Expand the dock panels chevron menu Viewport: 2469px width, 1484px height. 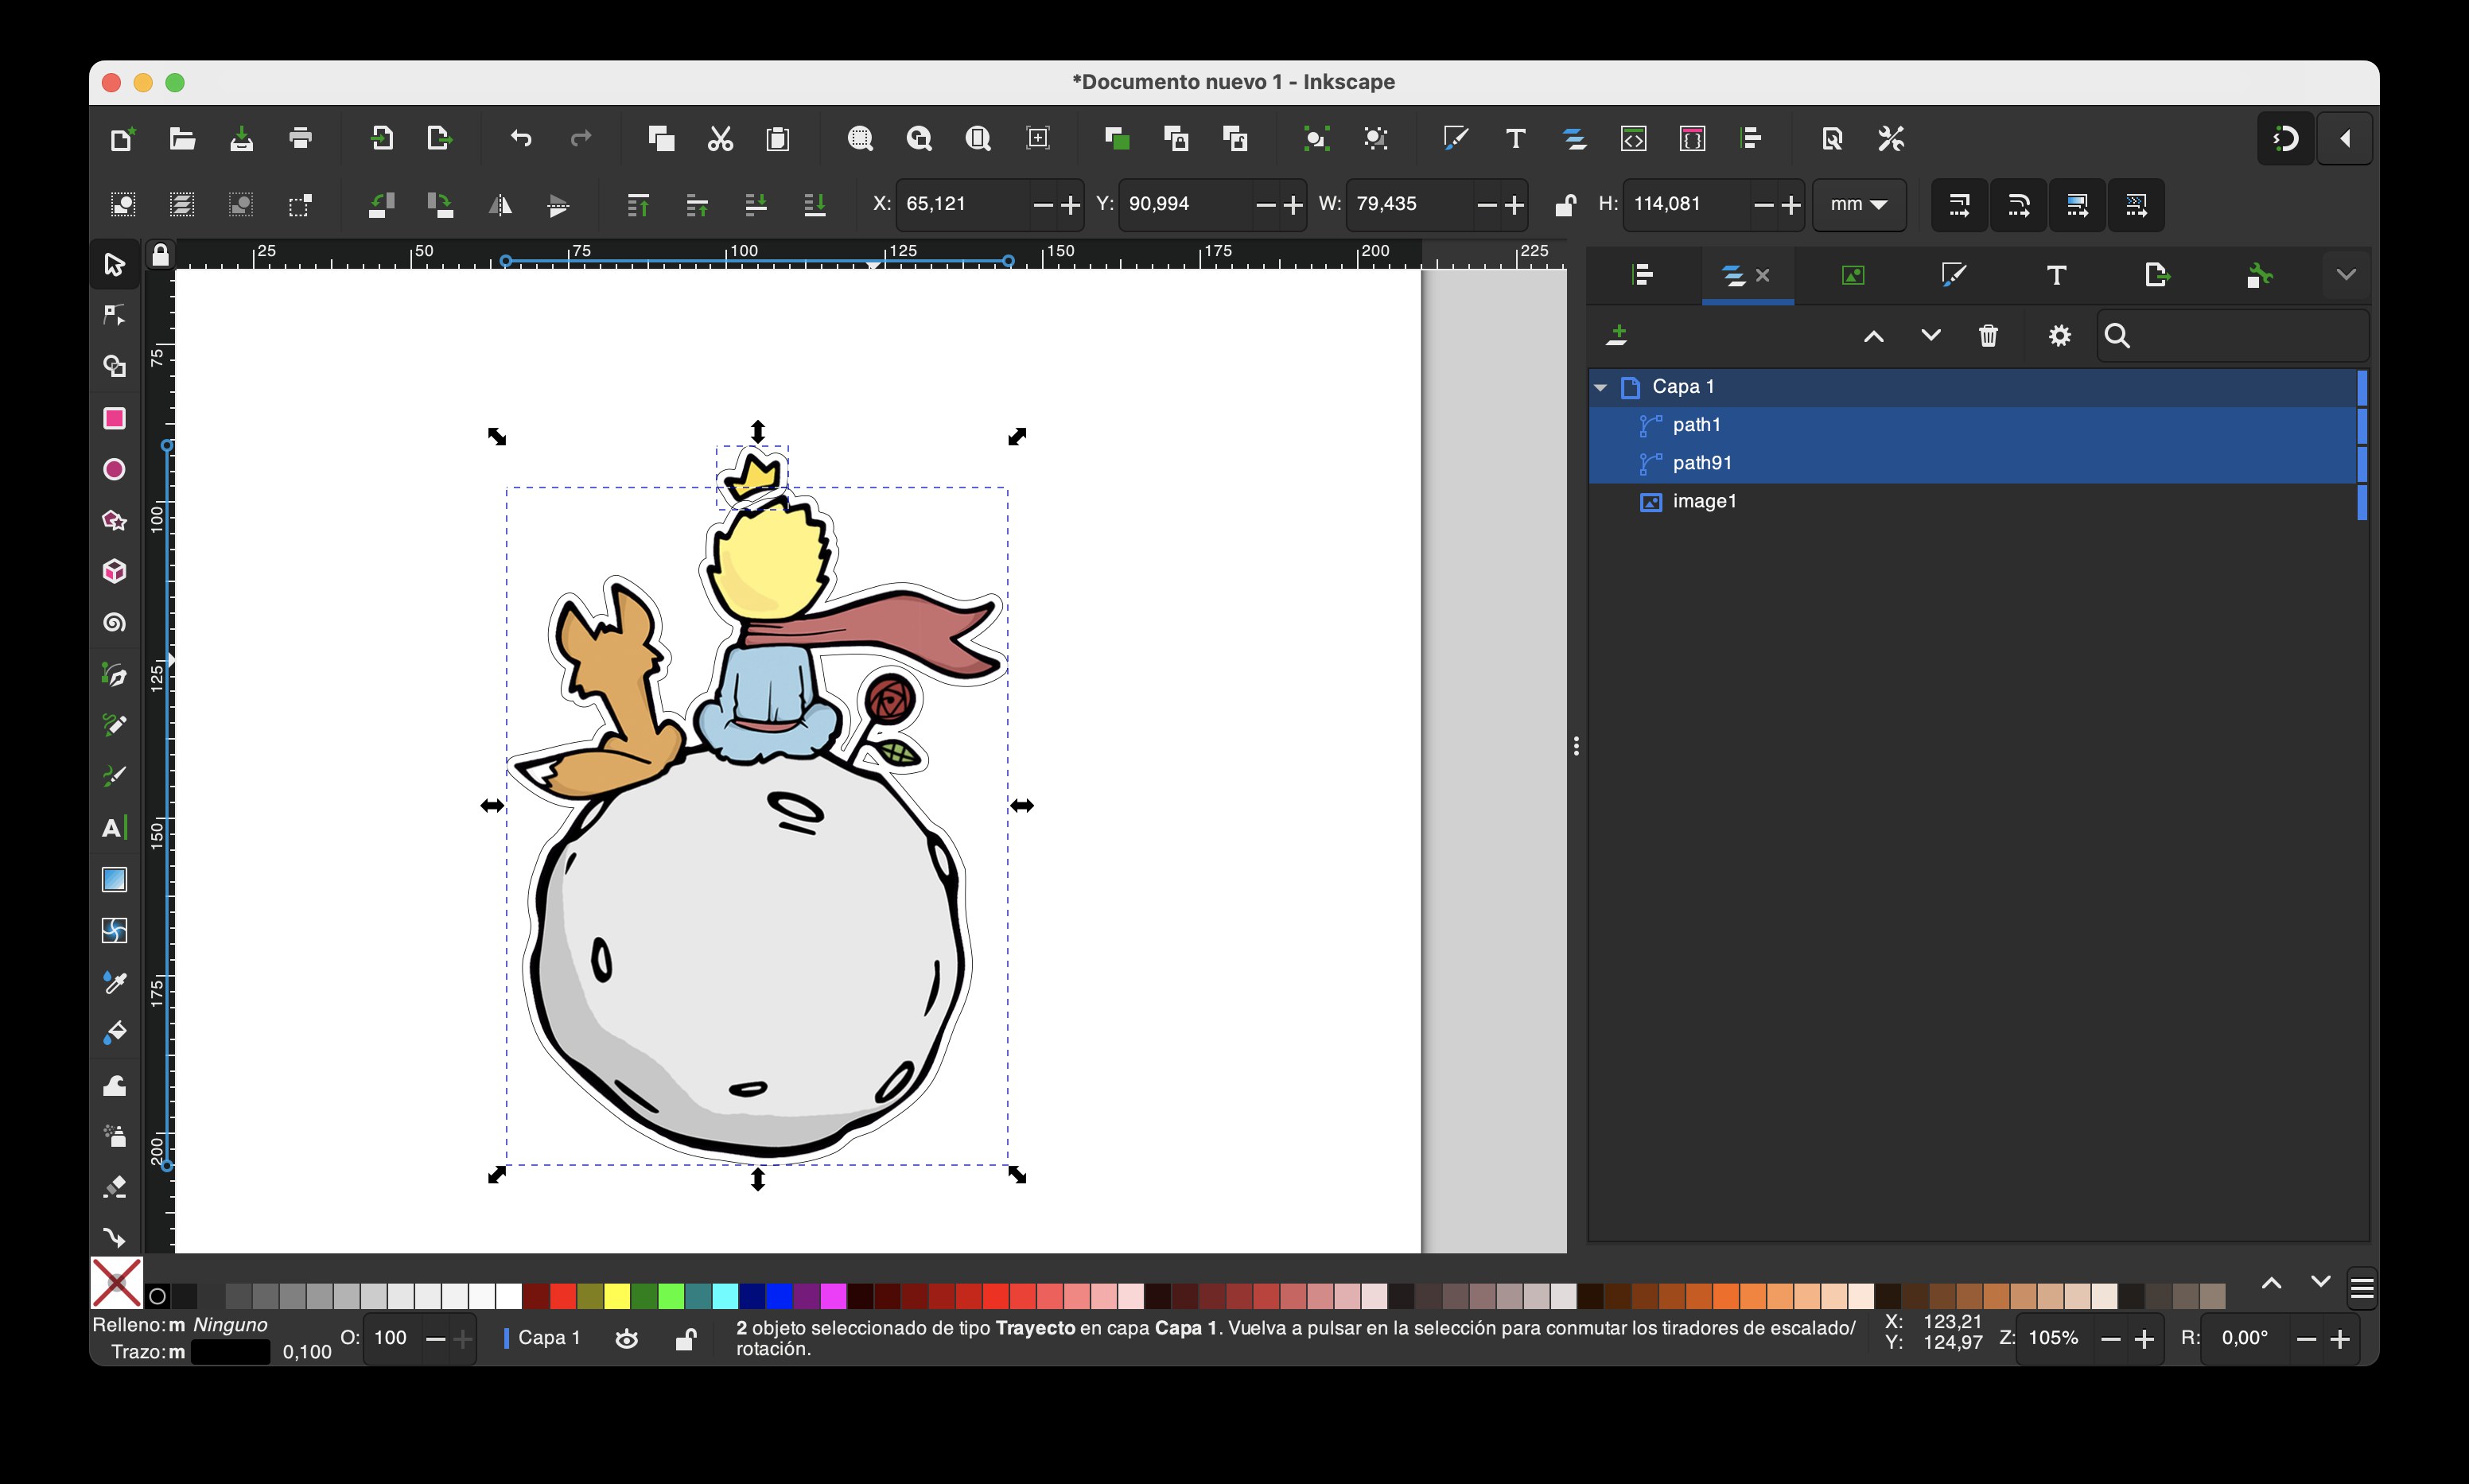pyautogui.click(x=2346, y=275)
